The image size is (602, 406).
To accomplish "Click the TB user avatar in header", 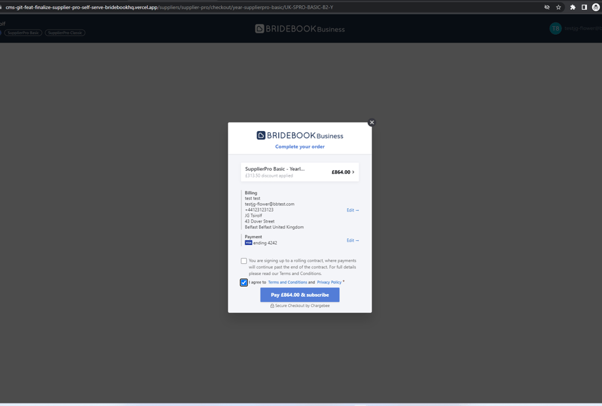I will coord(556,28).
